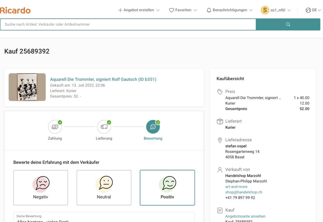Select the Negativ rating option
The image size is (323, 222).
pyautogui.click(x=41, y=187)
